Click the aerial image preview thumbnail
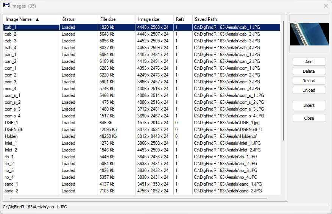The width and height of the screenshot is (332, 214). click(x=309, y=34)
